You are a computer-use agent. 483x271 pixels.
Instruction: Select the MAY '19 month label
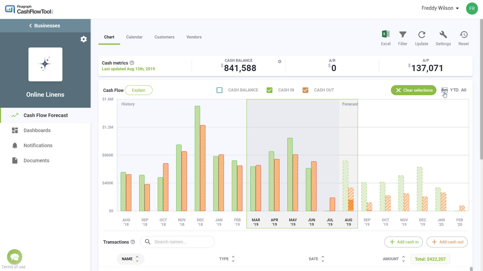[293, 222]
